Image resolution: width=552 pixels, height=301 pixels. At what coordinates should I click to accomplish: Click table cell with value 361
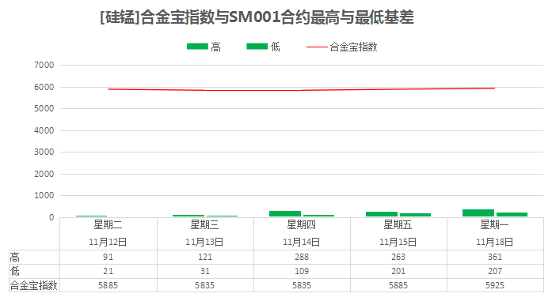coord(495,257)
